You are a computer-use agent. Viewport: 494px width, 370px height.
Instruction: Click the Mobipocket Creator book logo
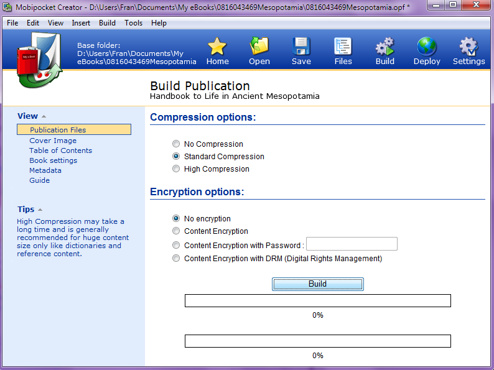[x=39, y=60]
